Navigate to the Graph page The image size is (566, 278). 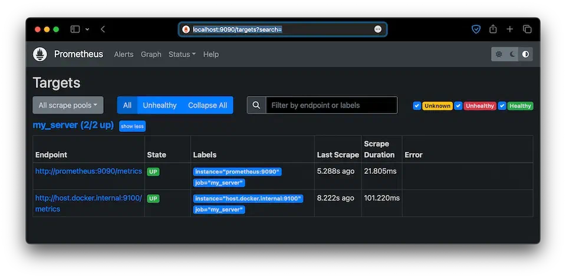pyautogui.click(x=151, y=54)
